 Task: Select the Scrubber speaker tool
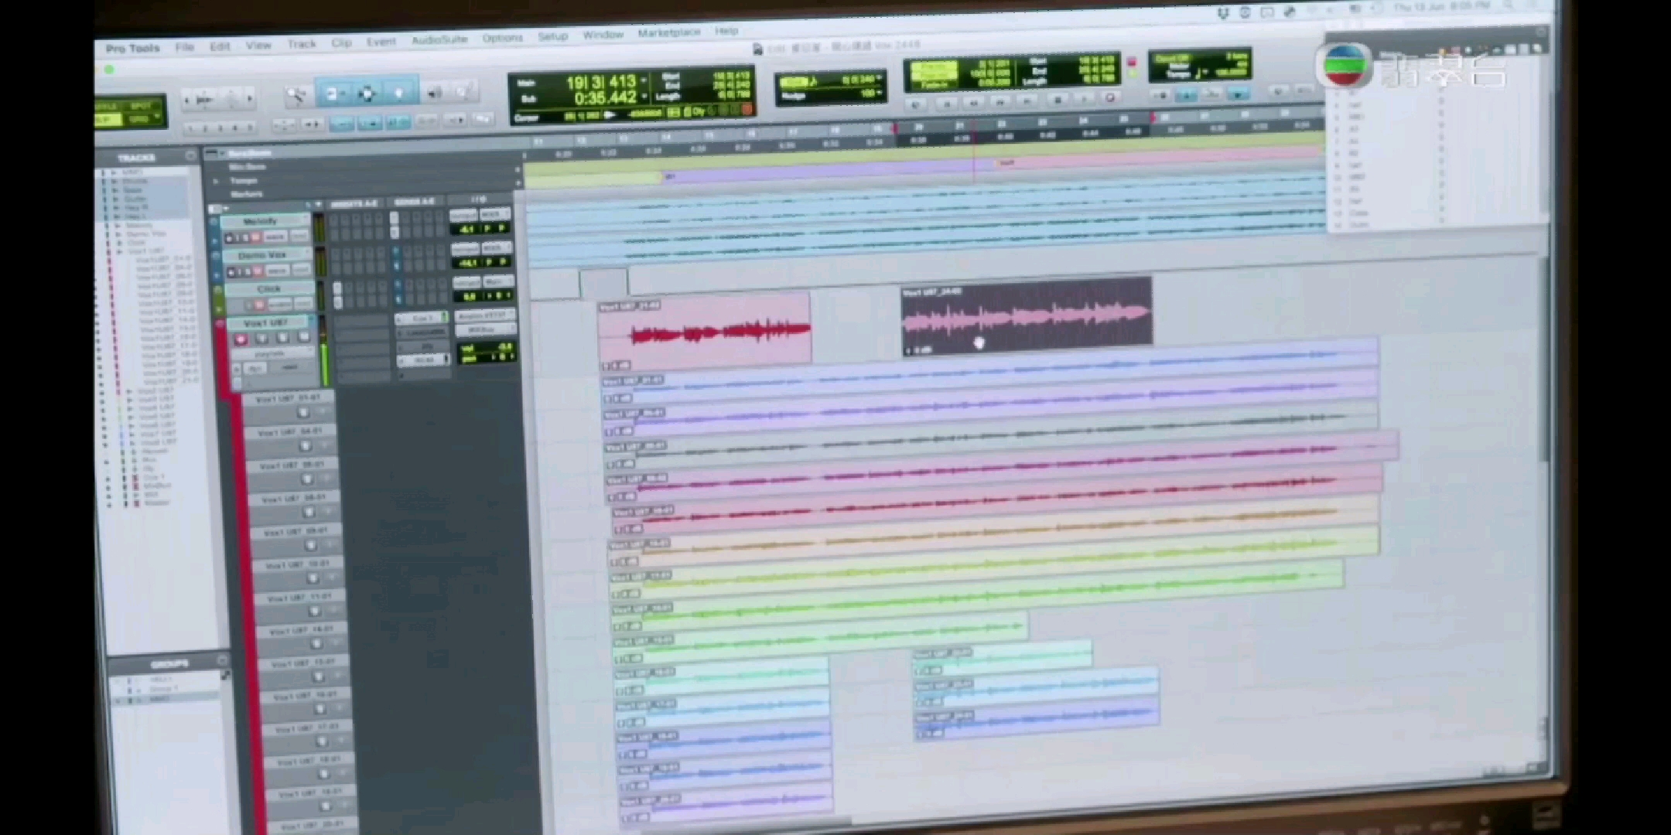[434, 93]
